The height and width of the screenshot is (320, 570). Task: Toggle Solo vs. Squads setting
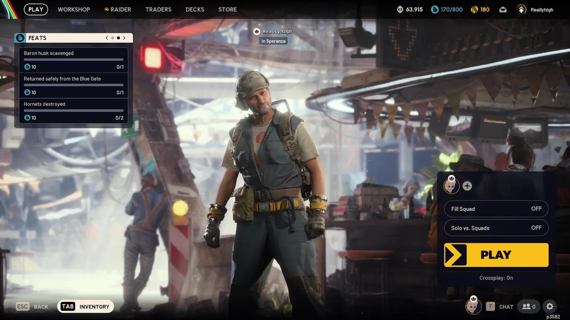pyautogui.click(x=496, y=228)
